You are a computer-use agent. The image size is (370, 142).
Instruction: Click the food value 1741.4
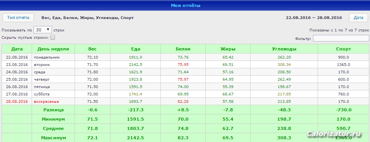[136, 94]
